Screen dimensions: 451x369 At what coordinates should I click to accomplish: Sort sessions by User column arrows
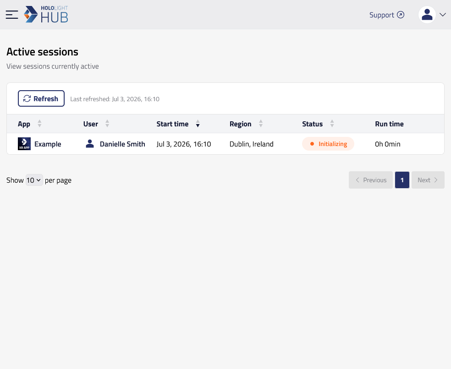pos(107,124)
